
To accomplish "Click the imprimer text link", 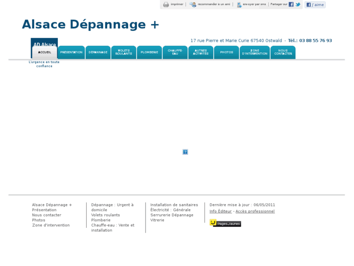I will click(177, 4).
